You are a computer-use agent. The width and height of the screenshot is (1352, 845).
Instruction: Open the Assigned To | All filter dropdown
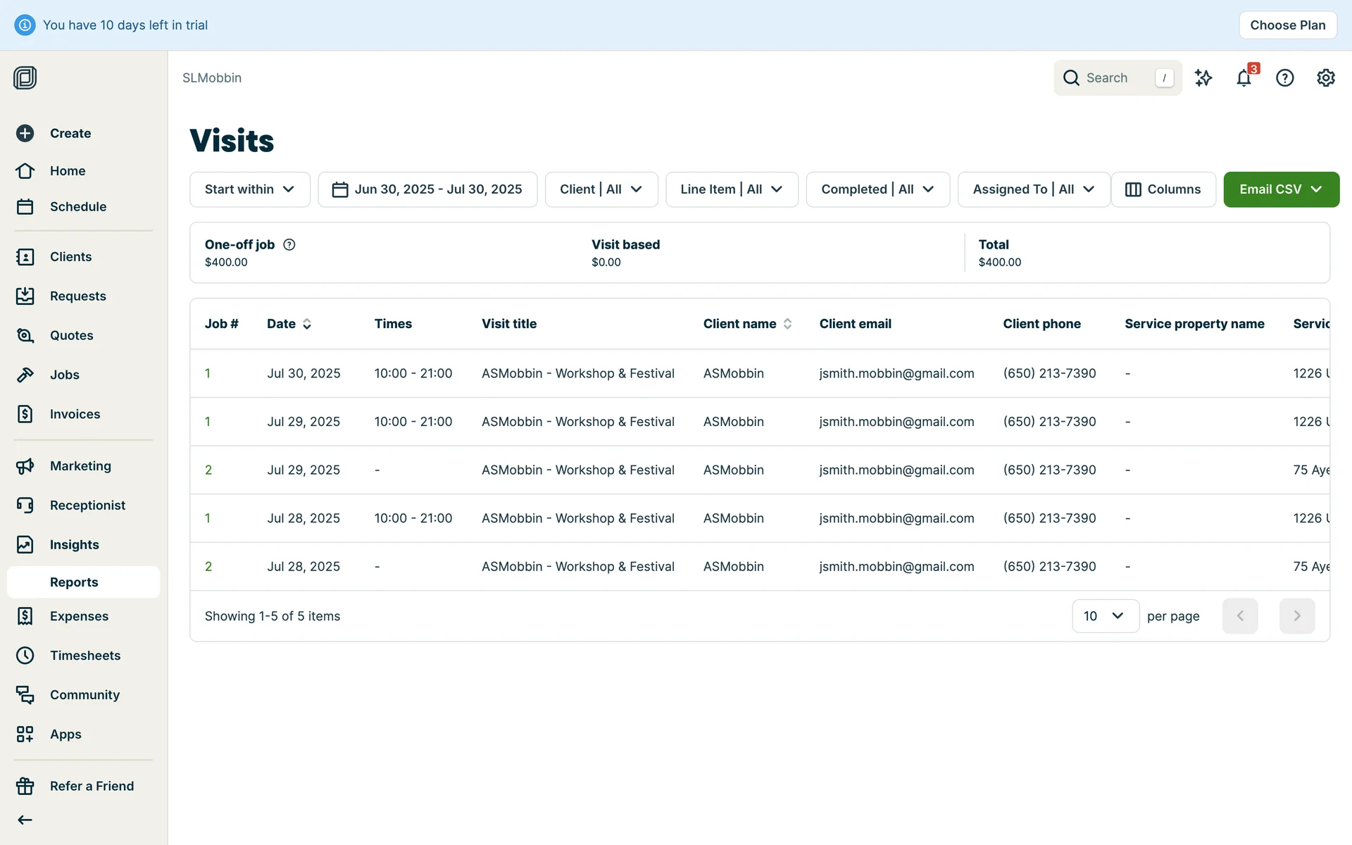pyautogui.click(x=1033, y=189)
